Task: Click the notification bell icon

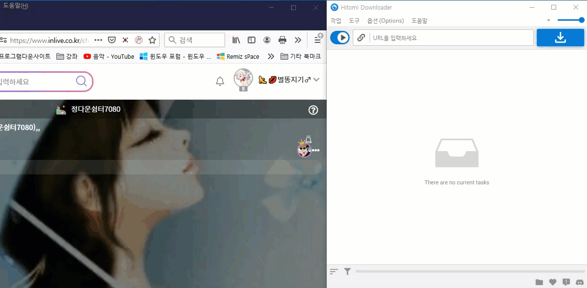Action: (220, 81)
